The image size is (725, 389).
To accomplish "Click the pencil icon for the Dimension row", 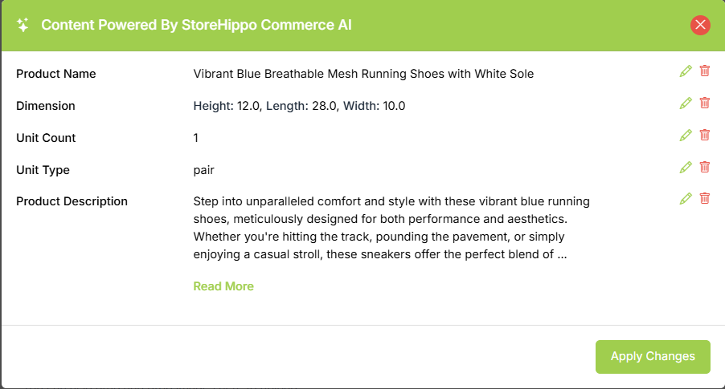I will coord(686,103).
